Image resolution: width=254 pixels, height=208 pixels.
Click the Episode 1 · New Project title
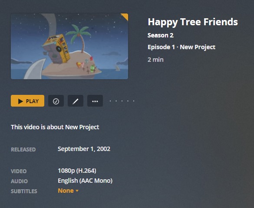tap(181, 47)
